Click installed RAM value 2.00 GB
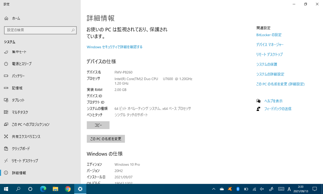 pos(120,90)
